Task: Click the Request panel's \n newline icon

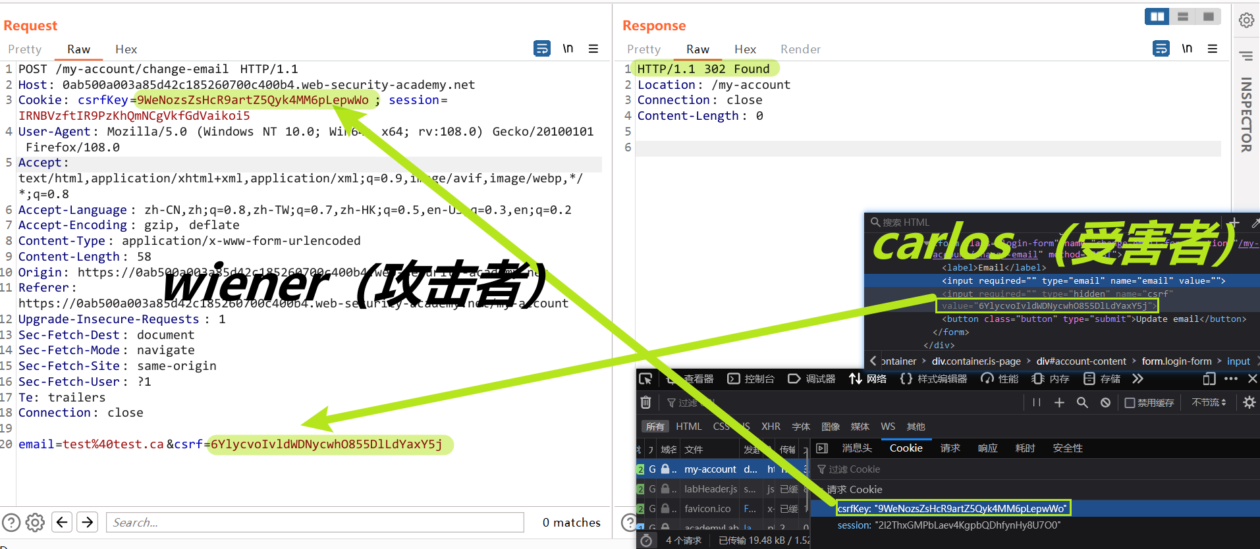Action: (568, 49)
